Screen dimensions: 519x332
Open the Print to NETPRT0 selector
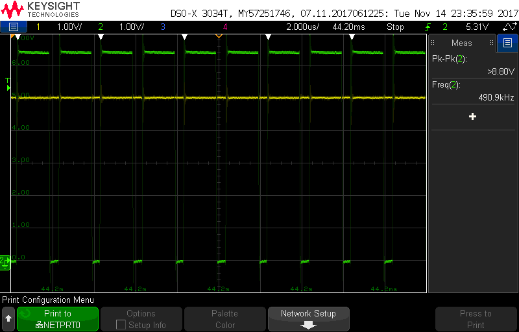tap(58, 319)
